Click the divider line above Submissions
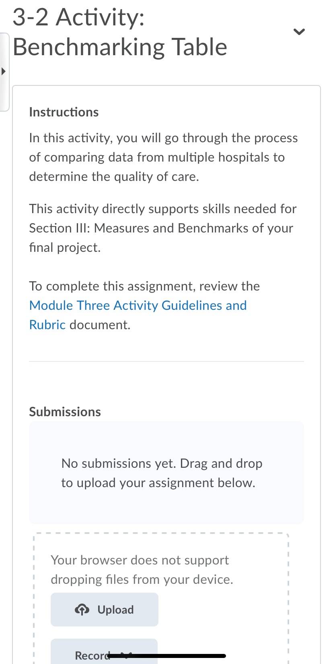333x664 pixels. pos(166,361)
